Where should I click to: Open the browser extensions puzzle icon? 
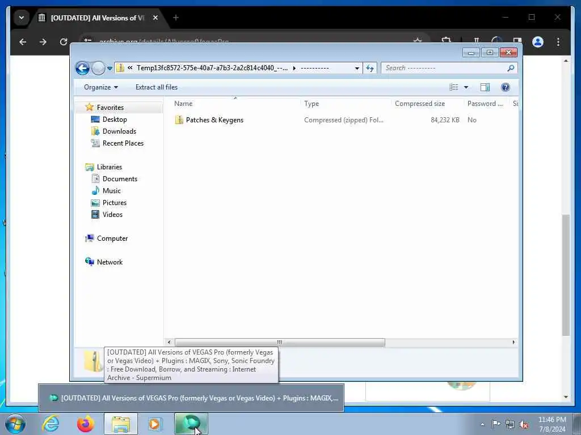point(446,40)
